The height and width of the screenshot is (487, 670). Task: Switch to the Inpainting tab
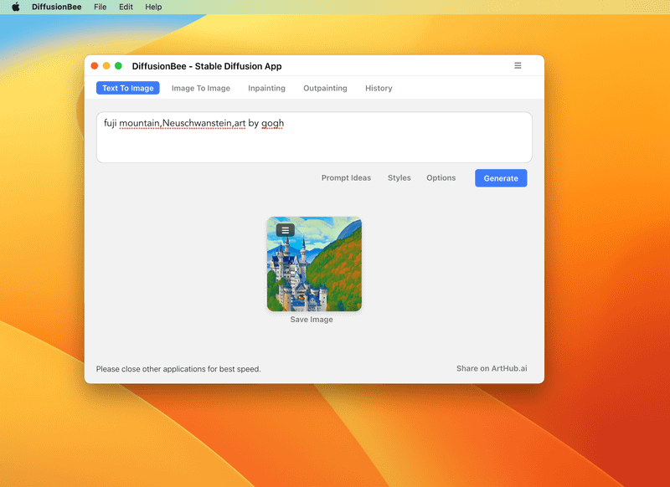[266, 88]
